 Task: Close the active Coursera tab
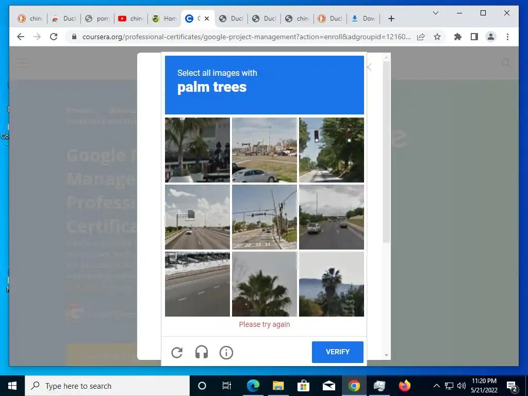[x=207, y=19]
